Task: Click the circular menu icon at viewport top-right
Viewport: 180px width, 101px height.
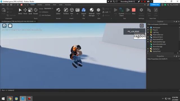Action: click(142, 26)
